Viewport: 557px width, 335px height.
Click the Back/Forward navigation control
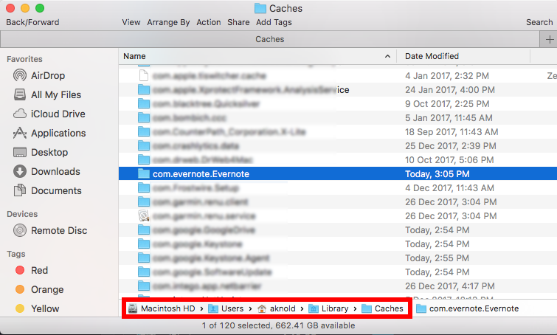point(32,22)
